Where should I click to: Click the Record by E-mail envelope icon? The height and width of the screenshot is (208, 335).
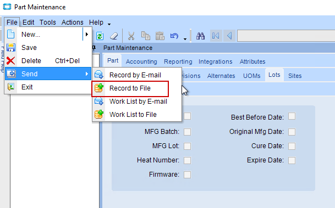[x=99, y=75]
